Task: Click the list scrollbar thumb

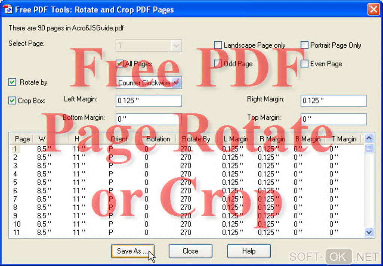Action: click(369, 148)
